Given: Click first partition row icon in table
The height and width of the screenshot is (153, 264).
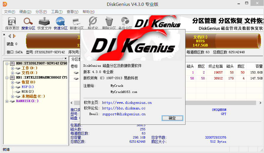Looking at the screenshot, I should click(76, 73).
